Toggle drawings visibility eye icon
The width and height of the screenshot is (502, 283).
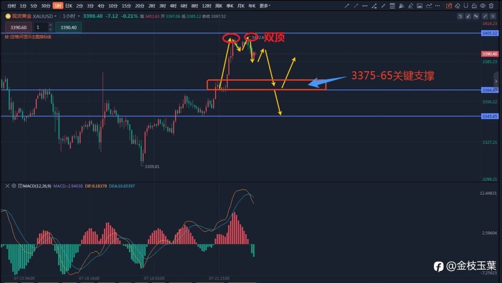pyautogui.click(x=483, y=6)
